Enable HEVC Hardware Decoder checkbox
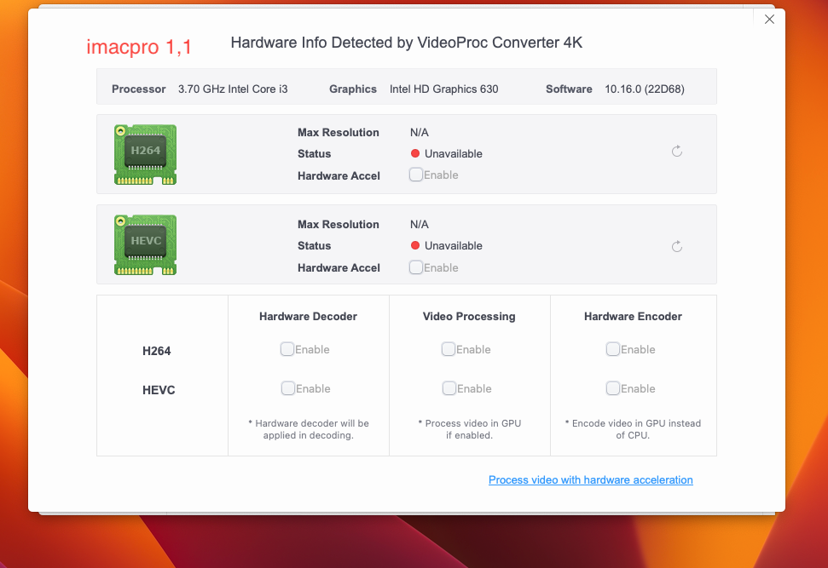828x568 pixels. pos(287,388)
